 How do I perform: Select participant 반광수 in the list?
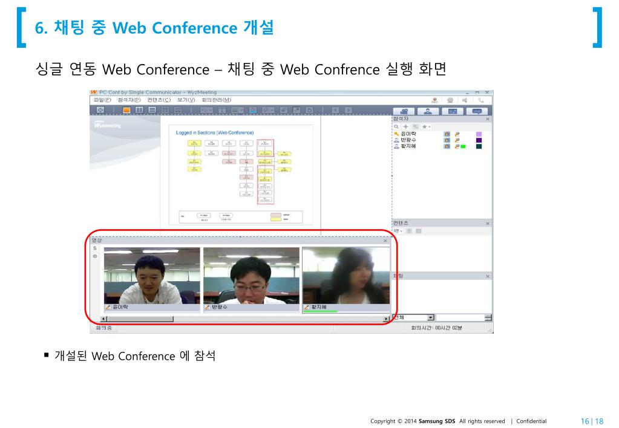tap(408, 140)
